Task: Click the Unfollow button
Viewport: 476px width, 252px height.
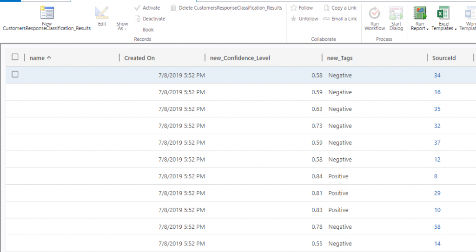Action: pos(304,19)
